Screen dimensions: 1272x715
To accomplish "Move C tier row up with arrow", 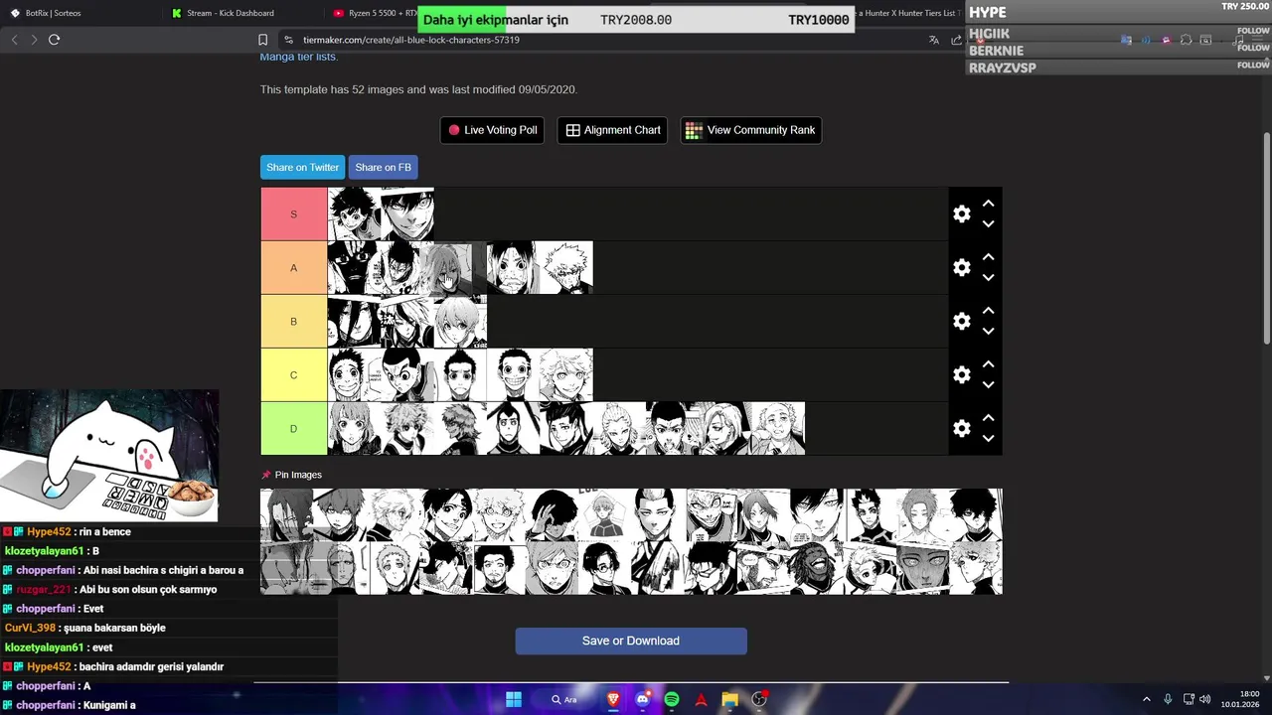I will click(x=988, y=363).
